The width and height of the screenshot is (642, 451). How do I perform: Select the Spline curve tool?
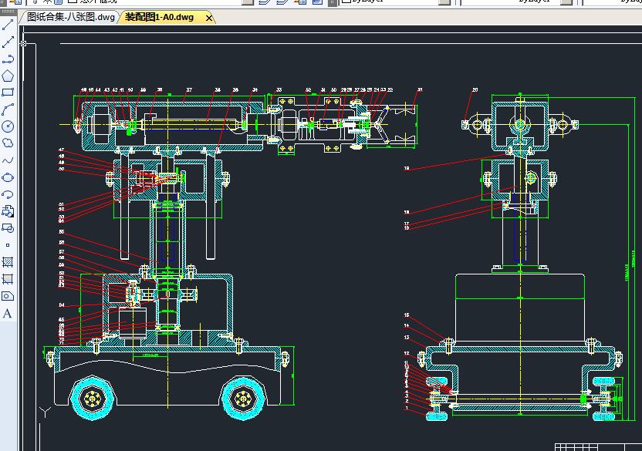8,160
